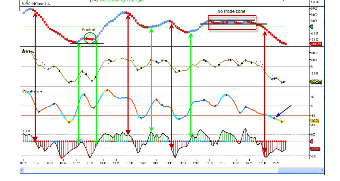Image resolution: width=340 pixels, height=181 pixels.
Task: Select the BB_CCI indicator label
Action: 26,131
